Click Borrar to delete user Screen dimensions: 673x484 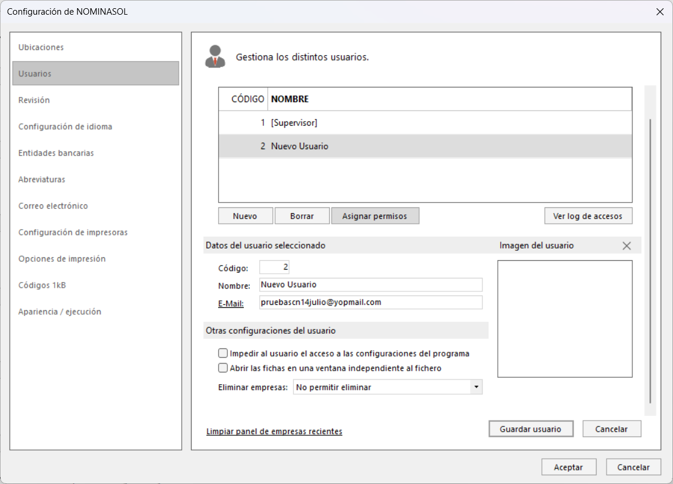pyautogui.click(x=302, y=216)
